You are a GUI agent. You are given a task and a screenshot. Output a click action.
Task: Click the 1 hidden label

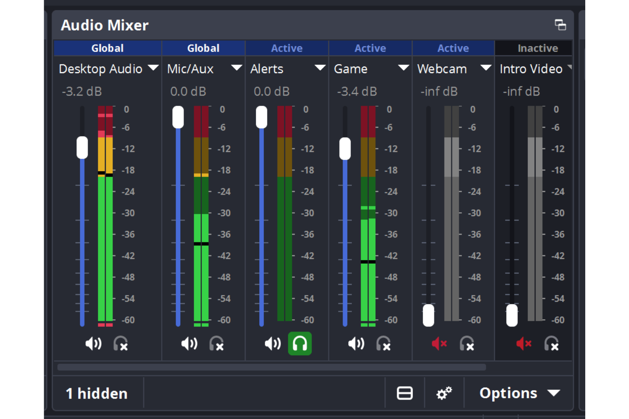96,393
